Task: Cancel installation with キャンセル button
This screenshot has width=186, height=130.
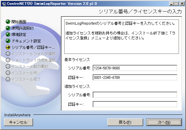Action: pos(18,122)
